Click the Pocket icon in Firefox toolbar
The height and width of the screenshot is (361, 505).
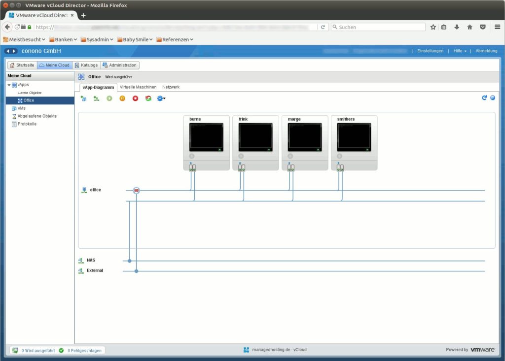pos(482,27)
